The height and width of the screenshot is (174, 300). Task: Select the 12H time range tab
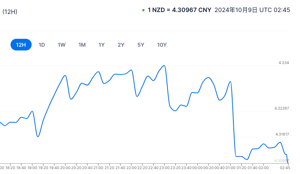point(21,45)
